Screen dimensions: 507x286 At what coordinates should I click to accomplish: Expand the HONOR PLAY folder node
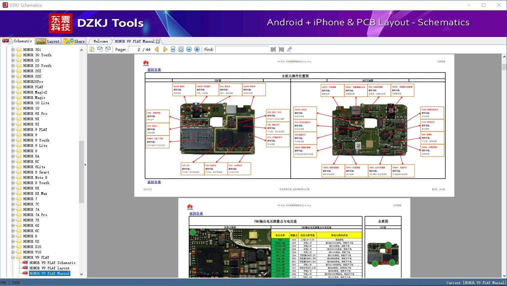[x=13, y=87]
